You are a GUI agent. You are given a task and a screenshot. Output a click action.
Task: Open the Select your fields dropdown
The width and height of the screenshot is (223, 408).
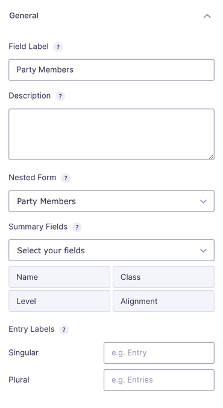pyautogui.click(x=111, y=250)
